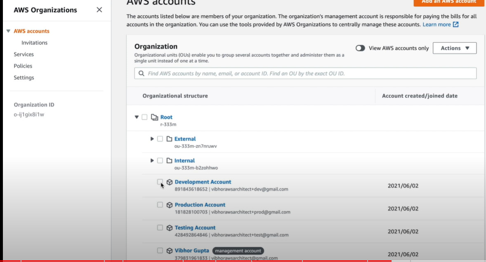Click Production Account ID and email text
Viewport: 486px width, 262px height.
point(232,212)
